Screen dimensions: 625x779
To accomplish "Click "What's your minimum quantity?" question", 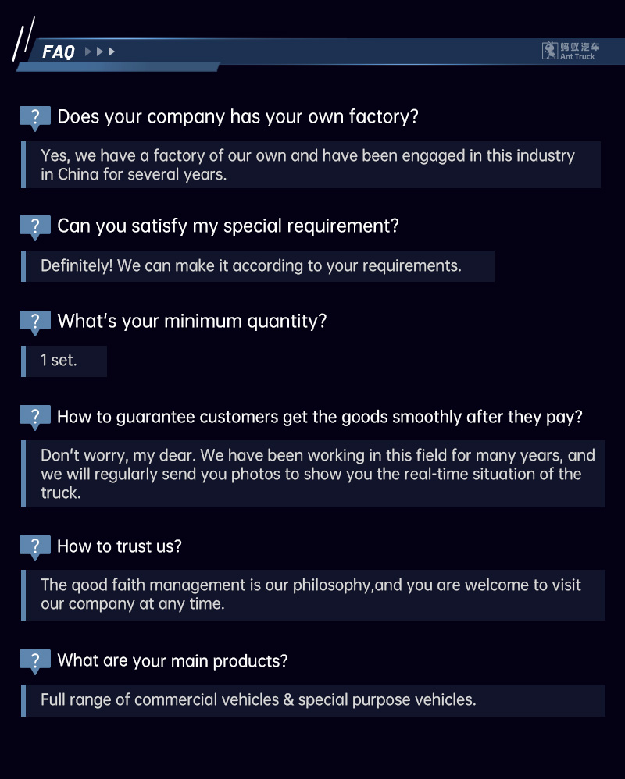I will tap(191, 321).
